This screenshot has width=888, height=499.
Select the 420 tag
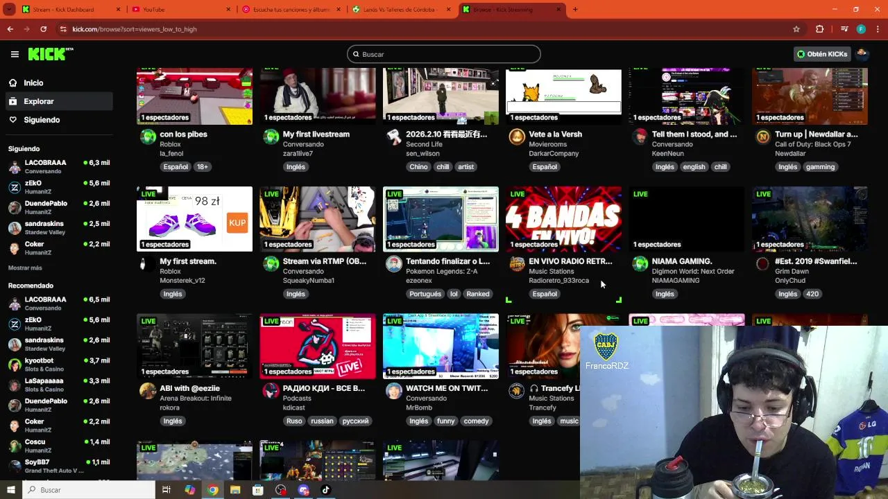(x=812, y=294)
